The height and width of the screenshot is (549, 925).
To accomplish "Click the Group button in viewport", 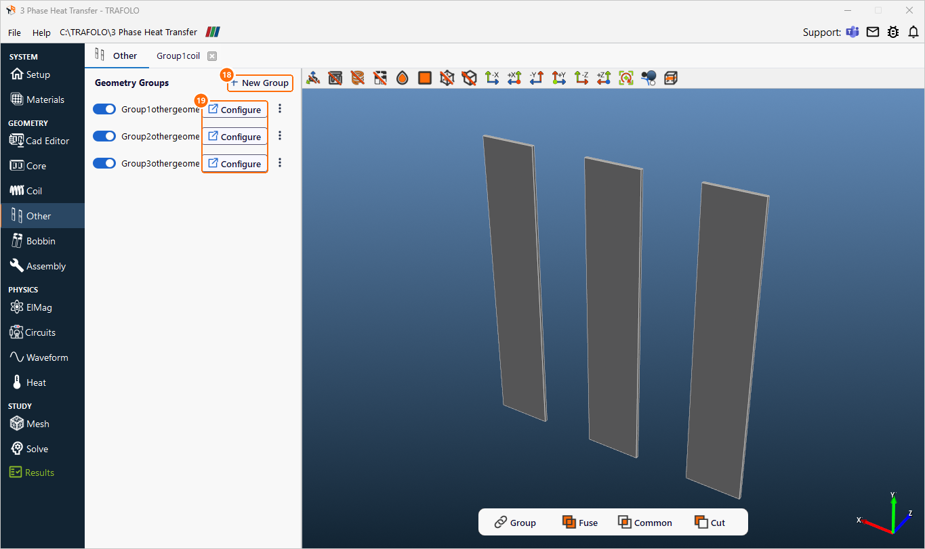I will tap(515, 523).
